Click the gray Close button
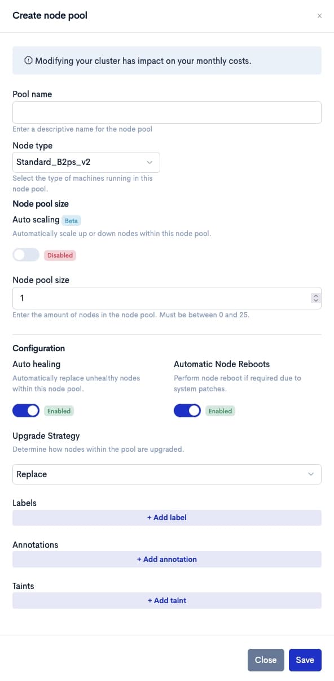The height and width of the screenshot is (681, 334). point(266,660)
